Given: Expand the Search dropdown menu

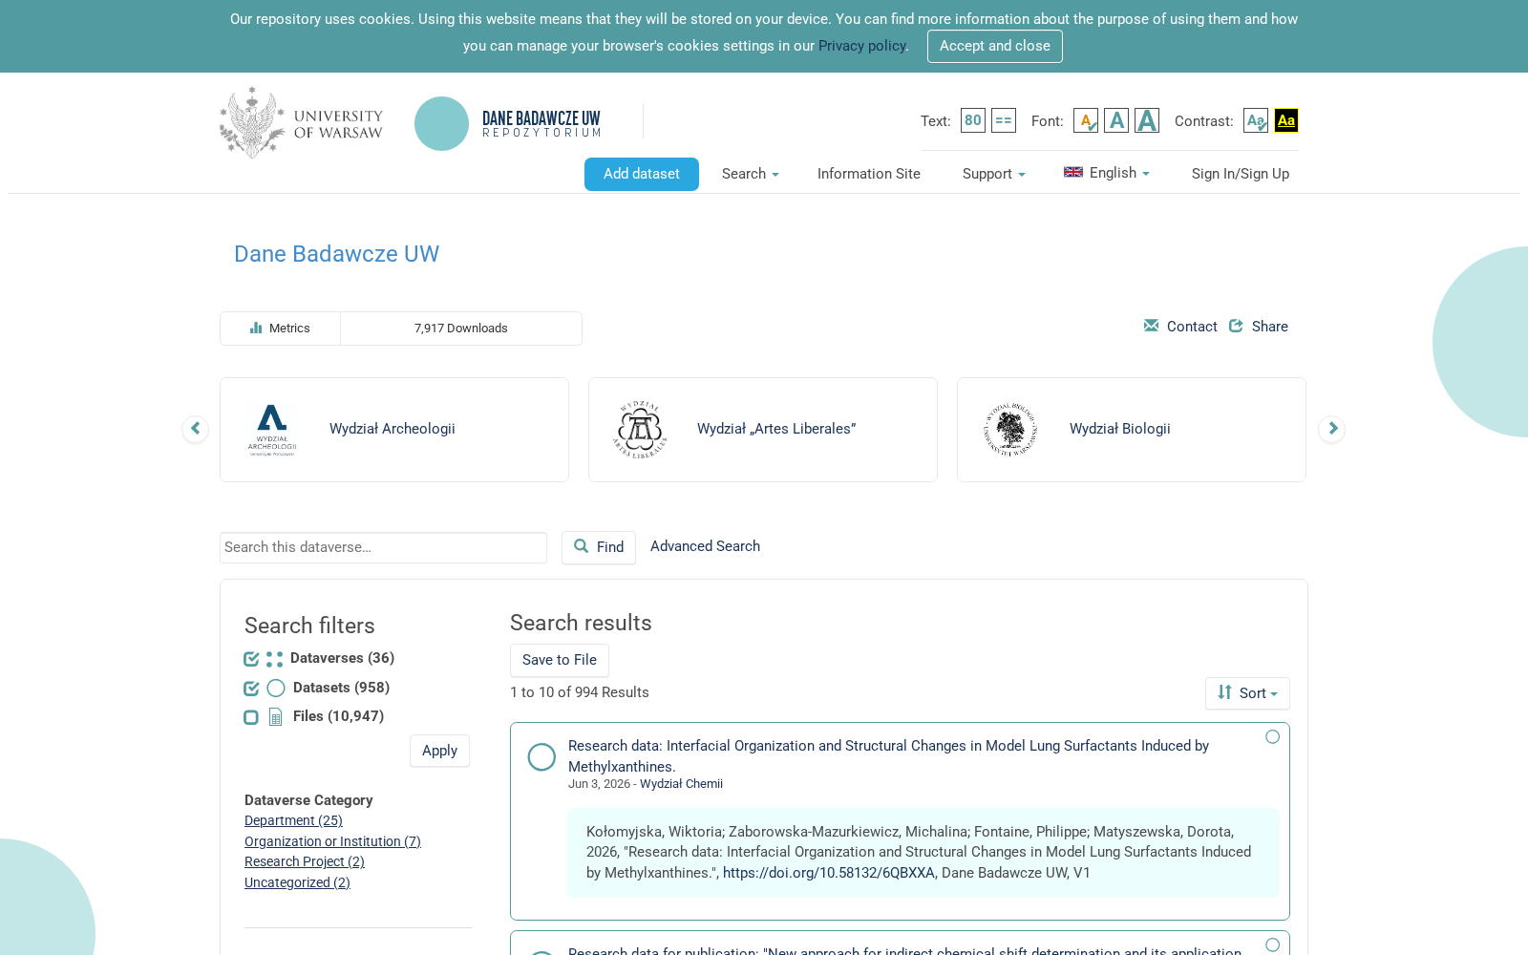Looking at the screenshot, I should [751, 174].
